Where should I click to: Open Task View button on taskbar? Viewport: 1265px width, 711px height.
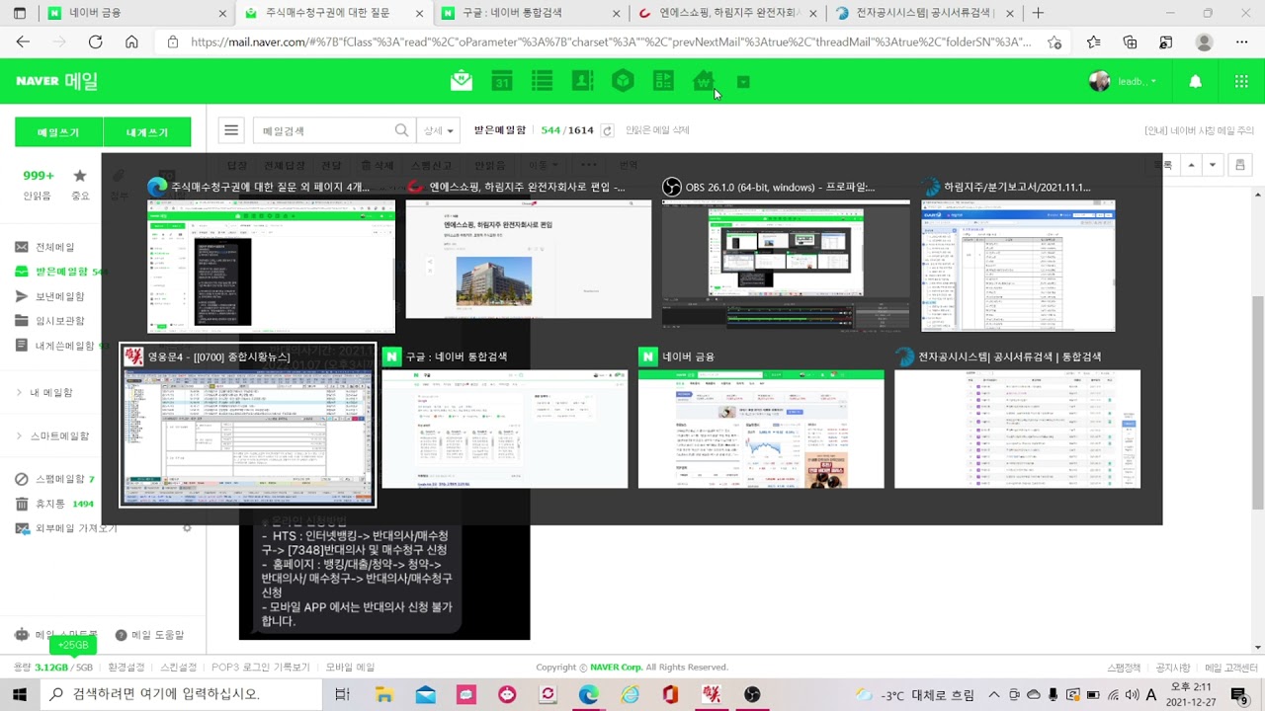pos(342,694)
